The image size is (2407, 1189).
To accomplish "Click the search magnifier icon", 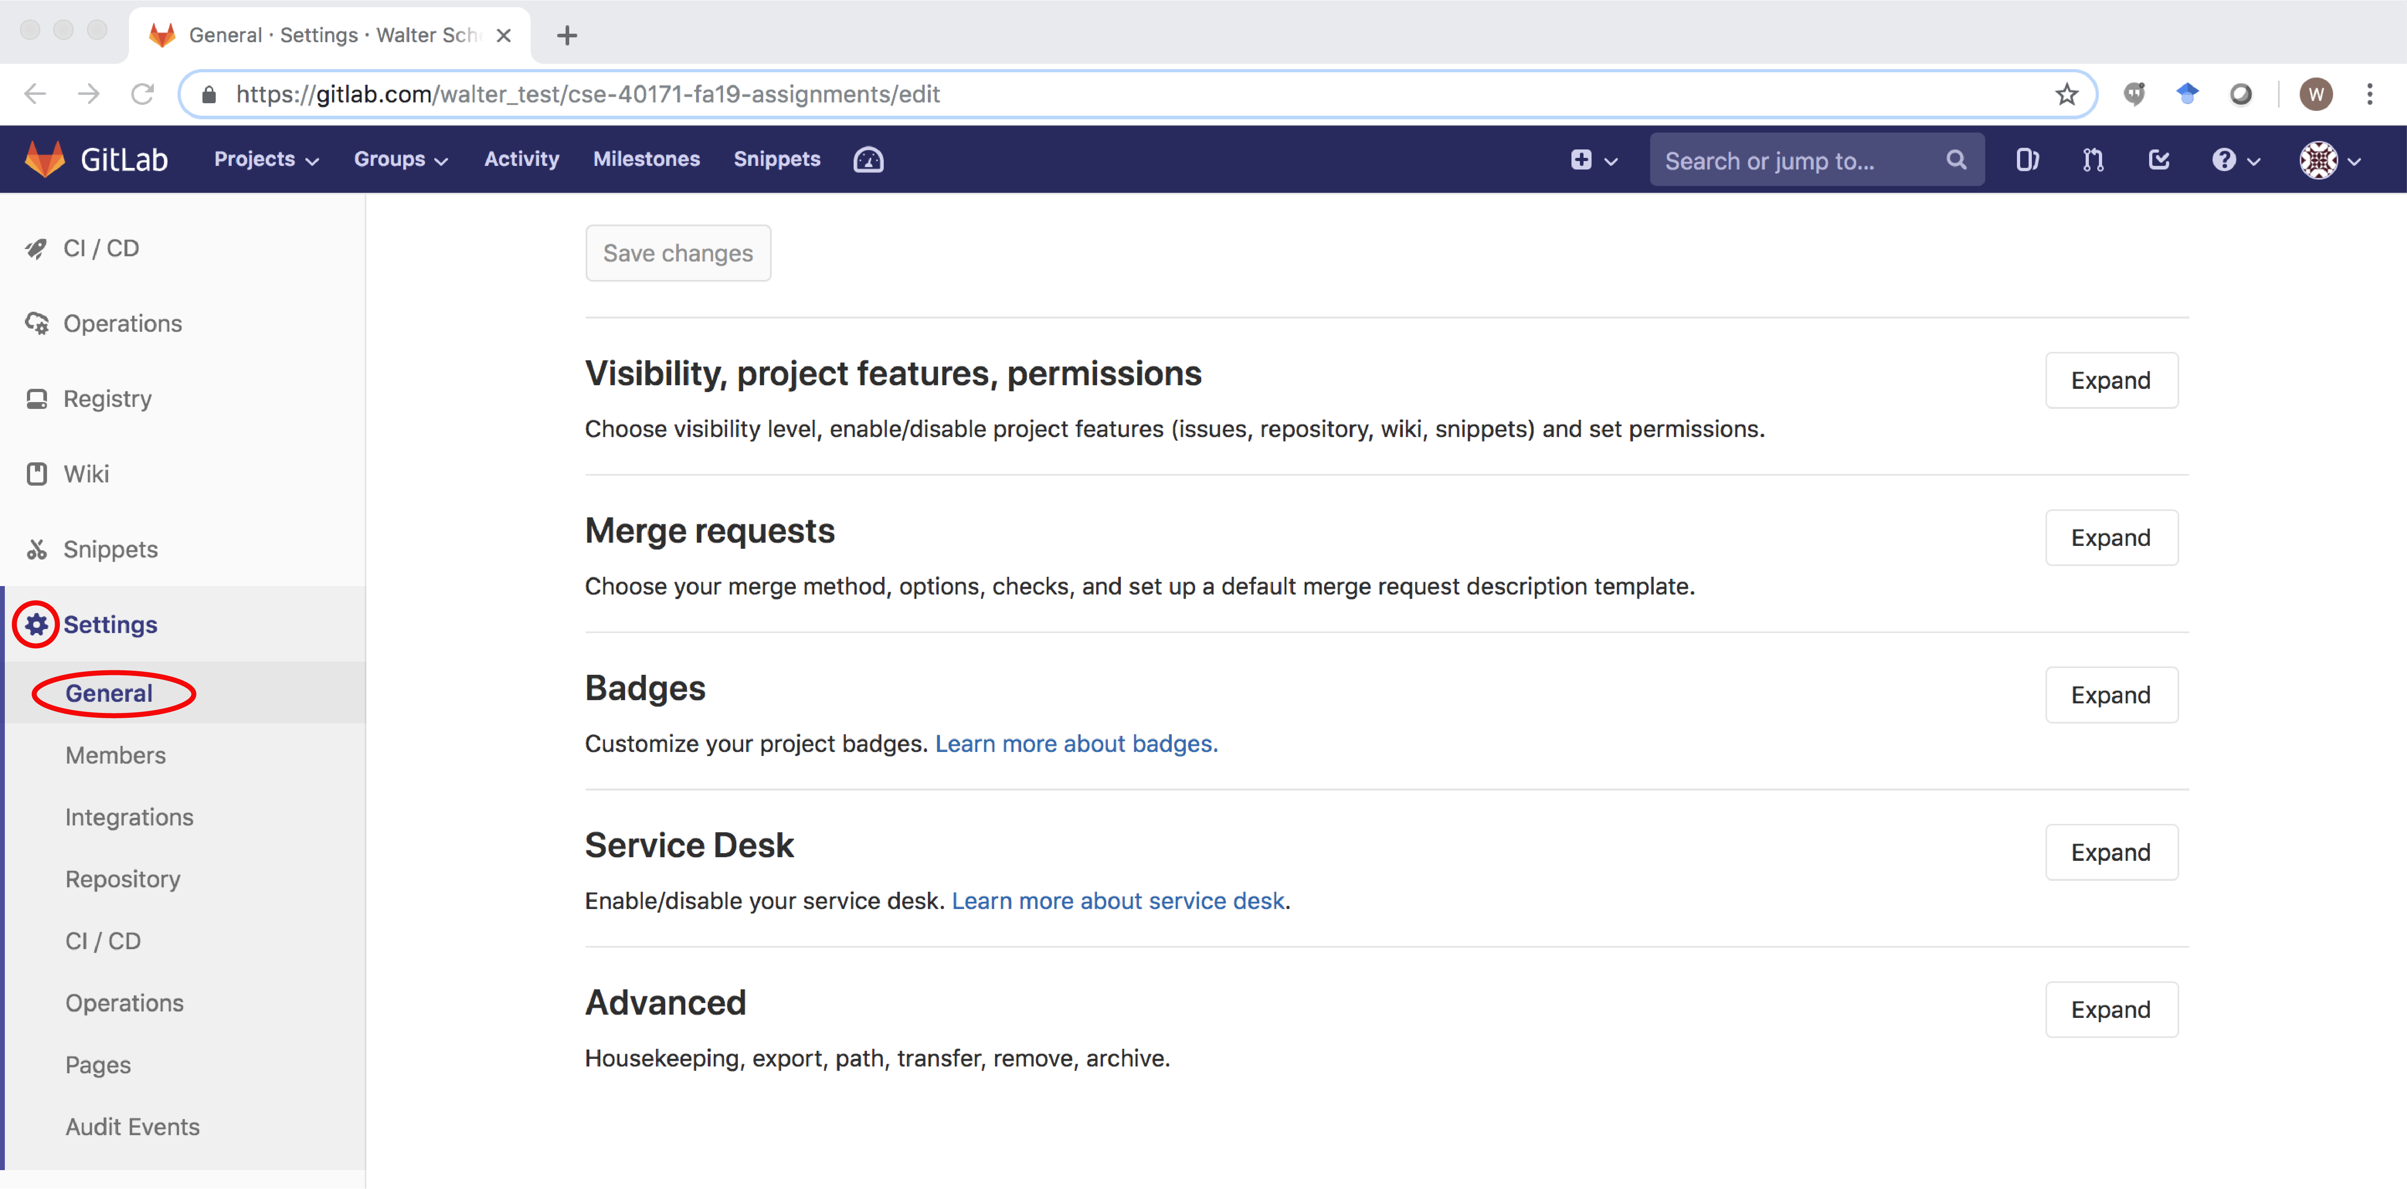I will (1955, 160).
